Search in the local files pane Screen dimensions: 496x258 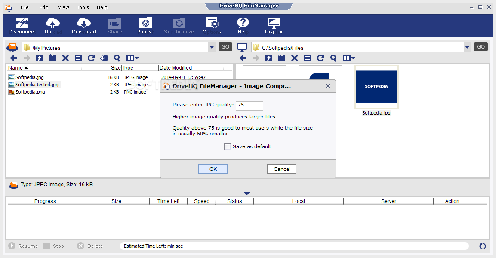coord(333,58)
